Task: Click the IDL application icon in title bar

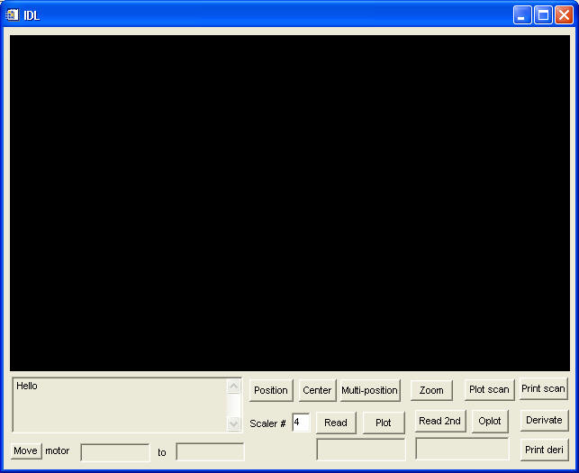Action: tap(13, 14)
